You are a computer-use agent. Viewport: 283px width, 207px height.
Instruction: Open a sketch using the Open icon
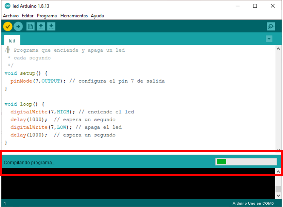click(x=41, y=27)
